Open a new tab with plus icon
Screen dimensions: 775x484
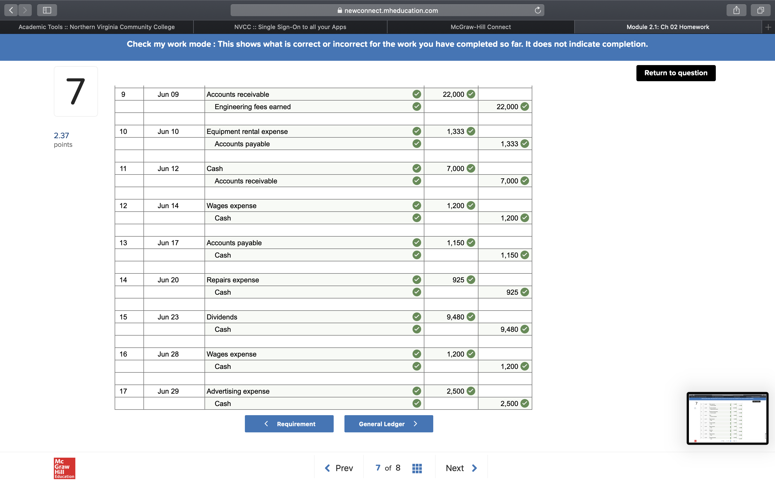768,27
